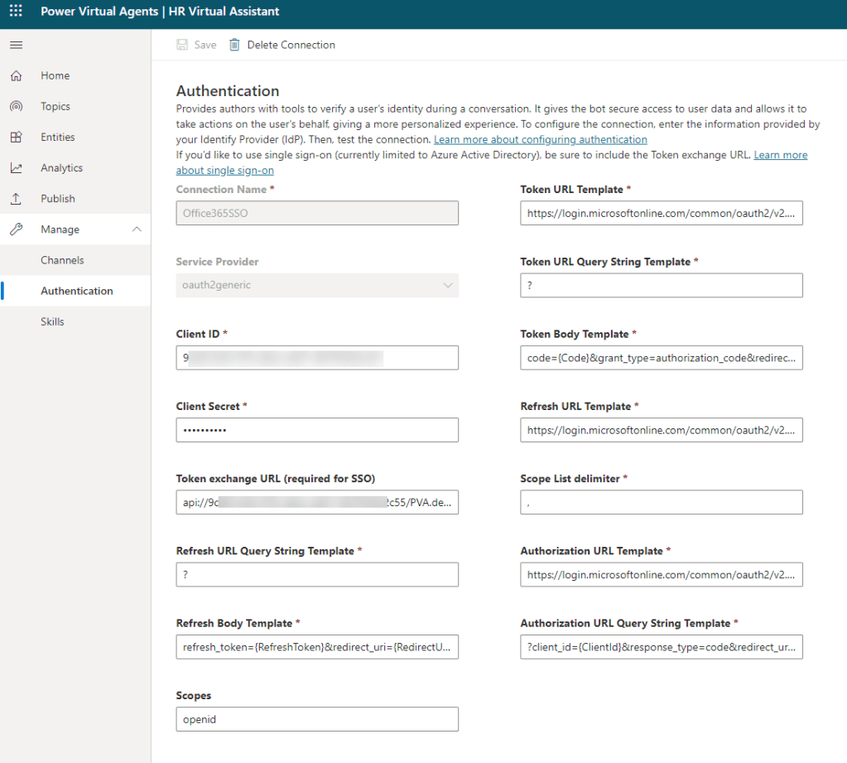
Task: Open Learn more about configuring authentication link
Action: coord(540,140)
